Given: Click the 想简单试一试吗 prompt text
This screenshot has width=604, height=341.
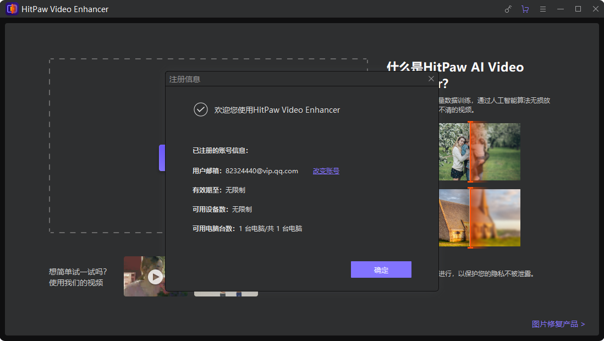Looking at the screenshot, I should click(78, 272).
